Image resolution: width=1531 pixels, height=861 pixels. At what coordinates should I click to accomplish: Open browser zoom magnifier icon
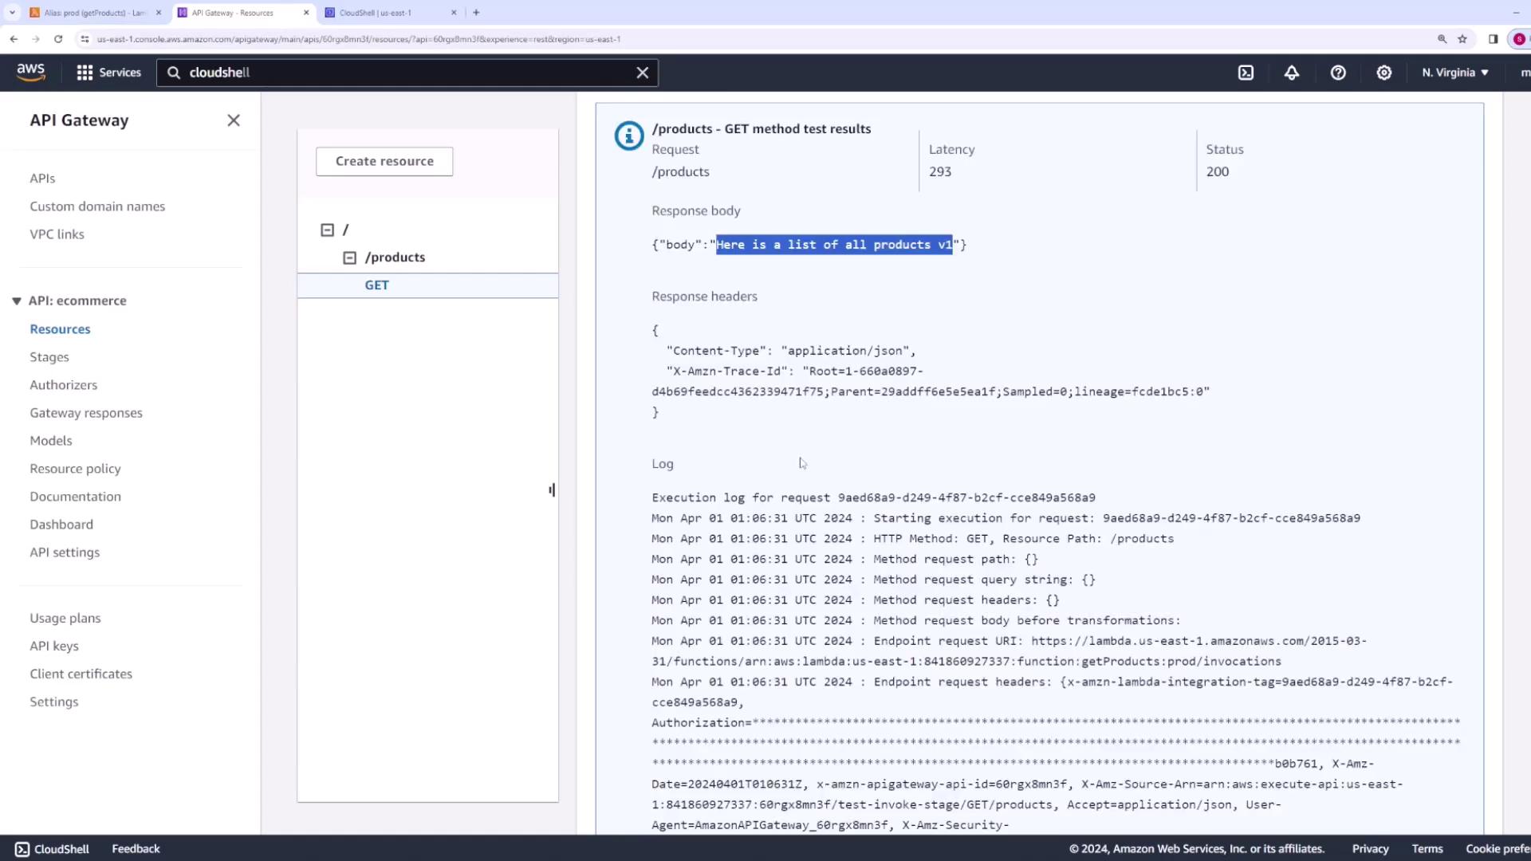tap(1442, 38)
